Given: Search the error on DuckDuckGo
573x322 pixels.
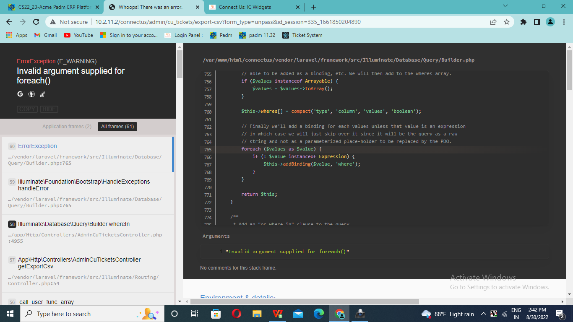Looking at the screenshot, I should [31, 94].
